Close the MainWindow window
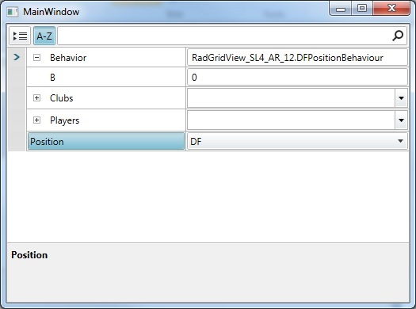The height and width of the screenshot is (309, 416). click(x=391, y=9)
